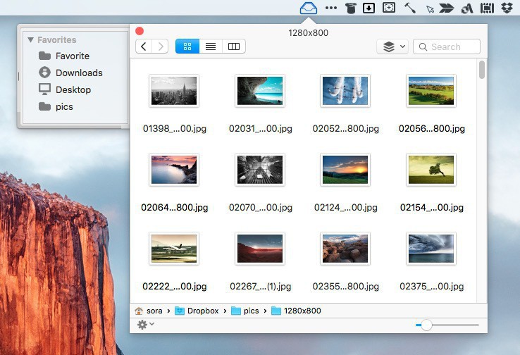Viewport: 520px width, 355px height.
Task: Click the cursor arrow menu bar icon
Action: [430, 9]
